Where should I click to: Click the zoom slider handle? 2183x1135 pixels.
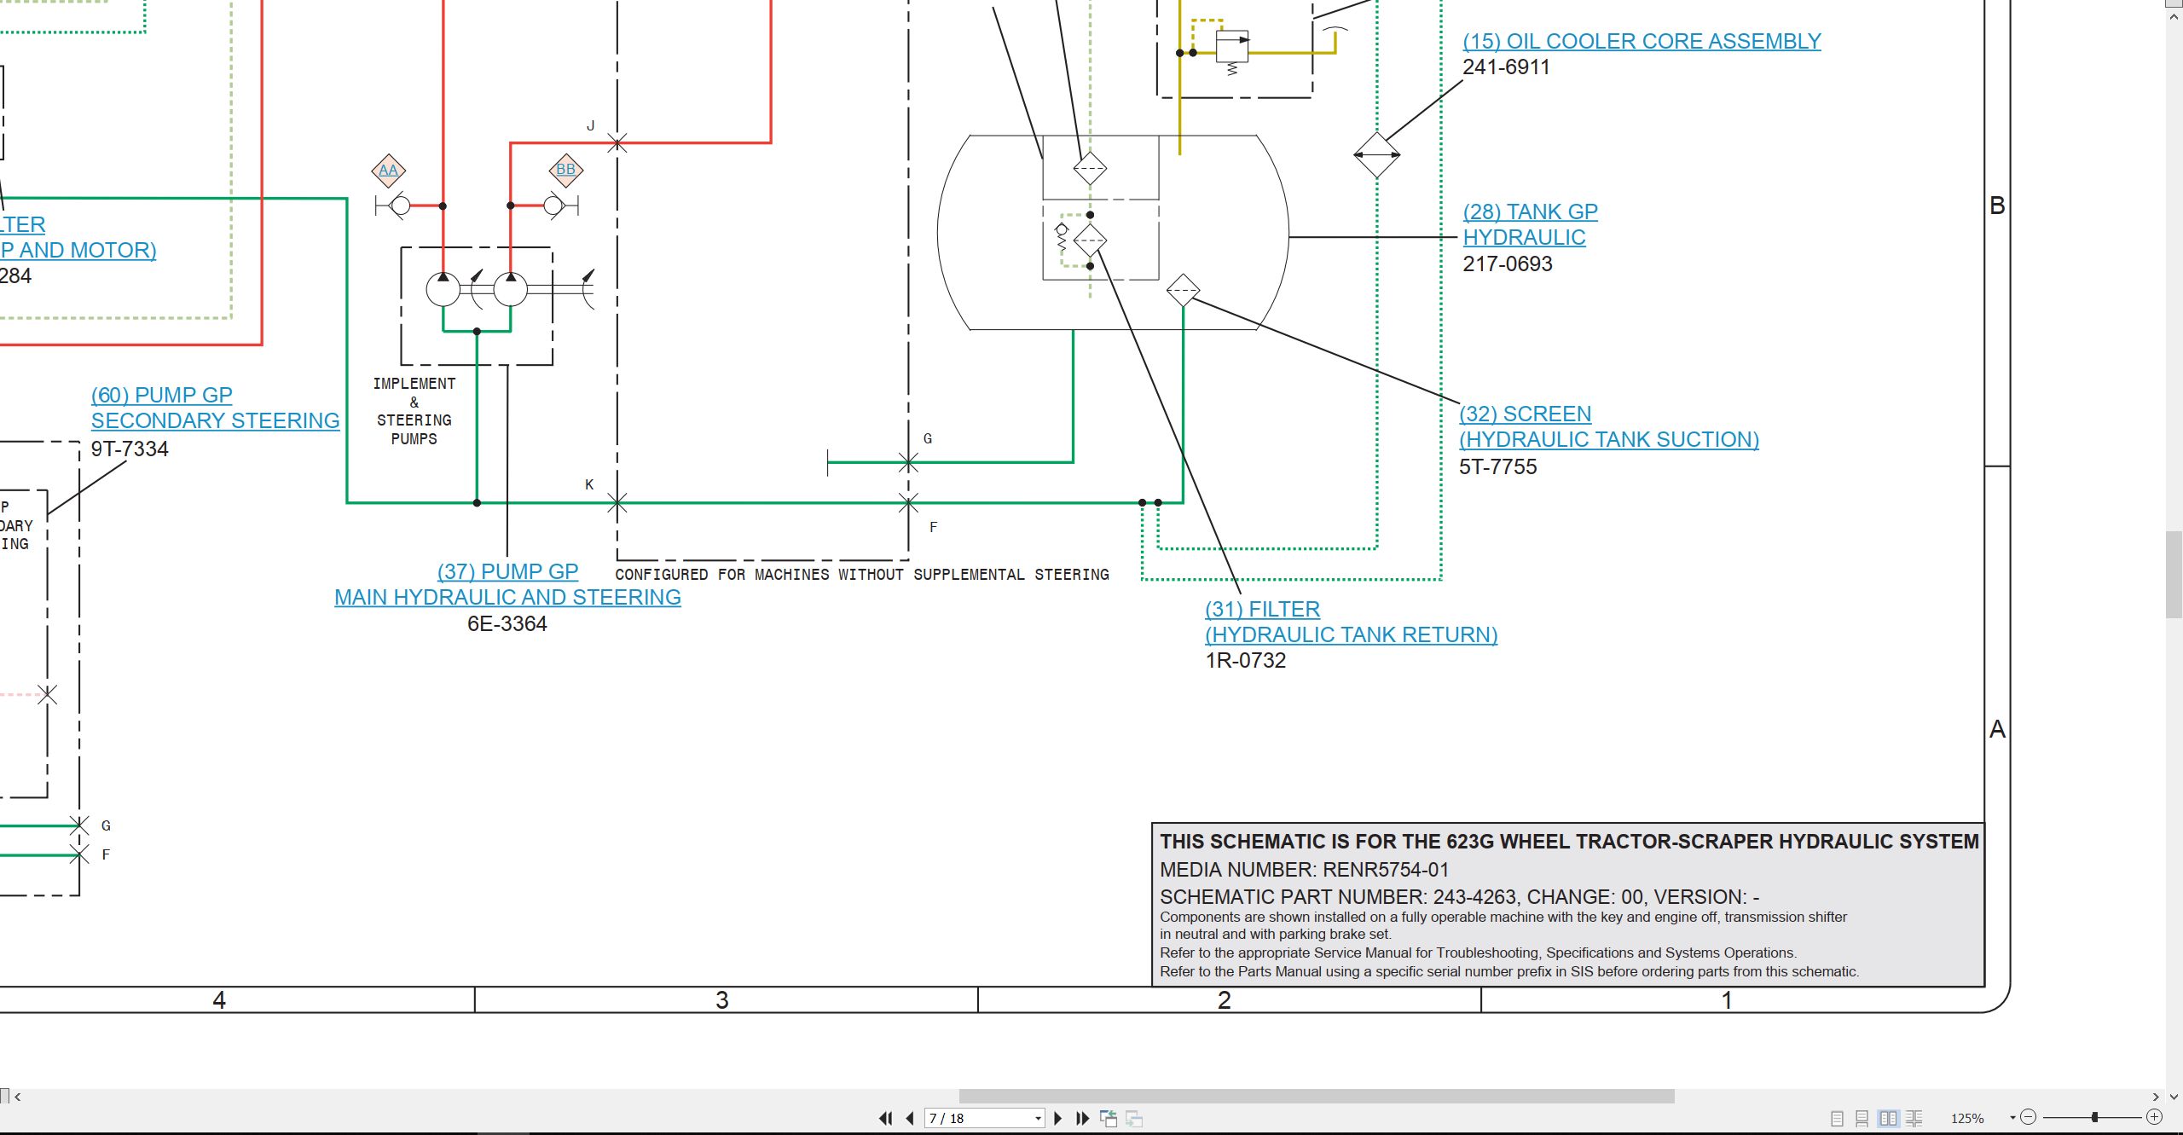click(2094, 1117)
